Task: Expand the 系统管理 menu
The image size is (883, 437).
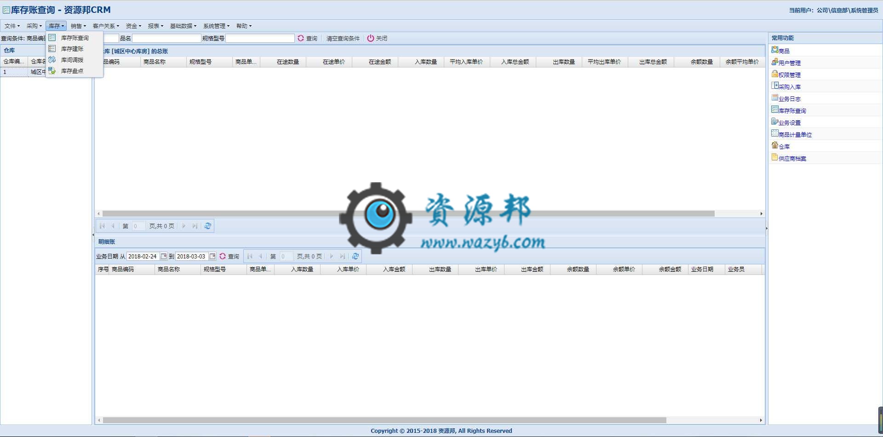Action: tap(216, 26)
